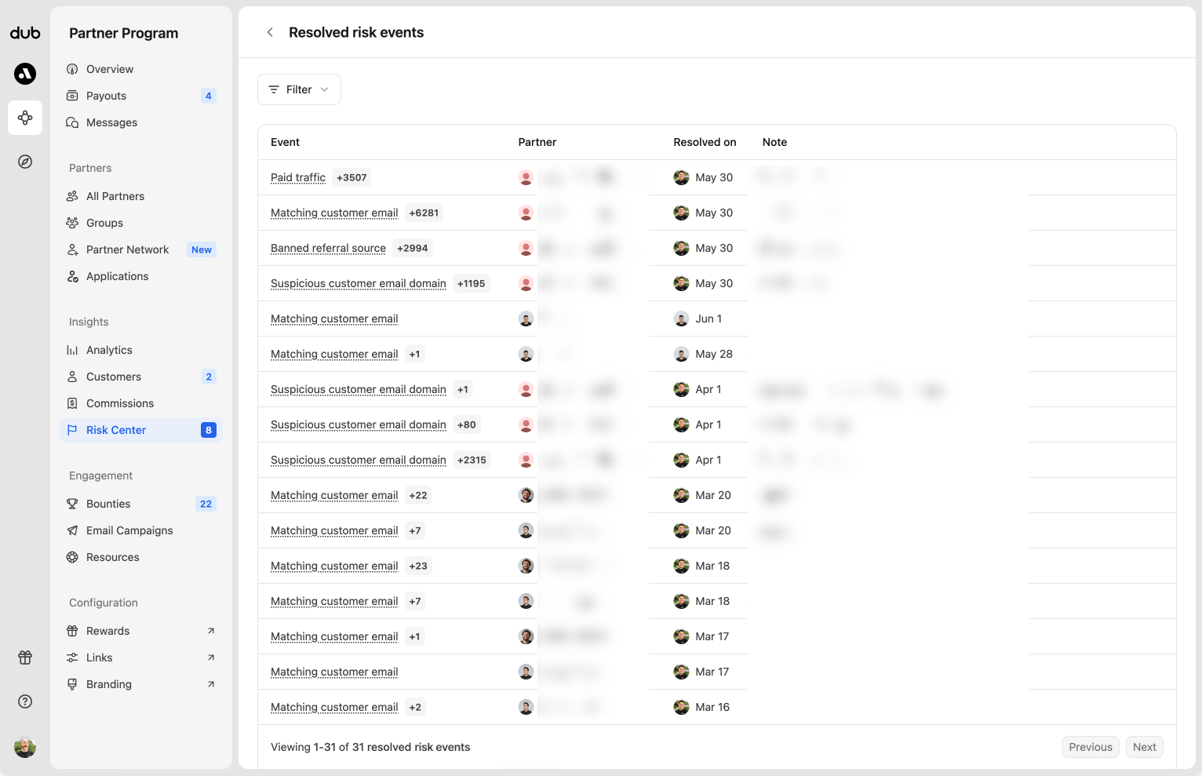Open Email Campaigns page
The image size is (1202, 776).
pos(141,530)
